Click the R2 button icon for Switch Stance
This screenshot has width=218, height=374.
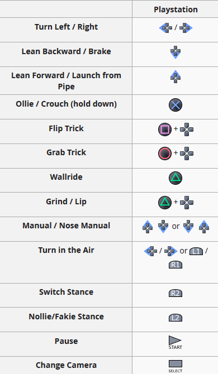tap(176, 293)
